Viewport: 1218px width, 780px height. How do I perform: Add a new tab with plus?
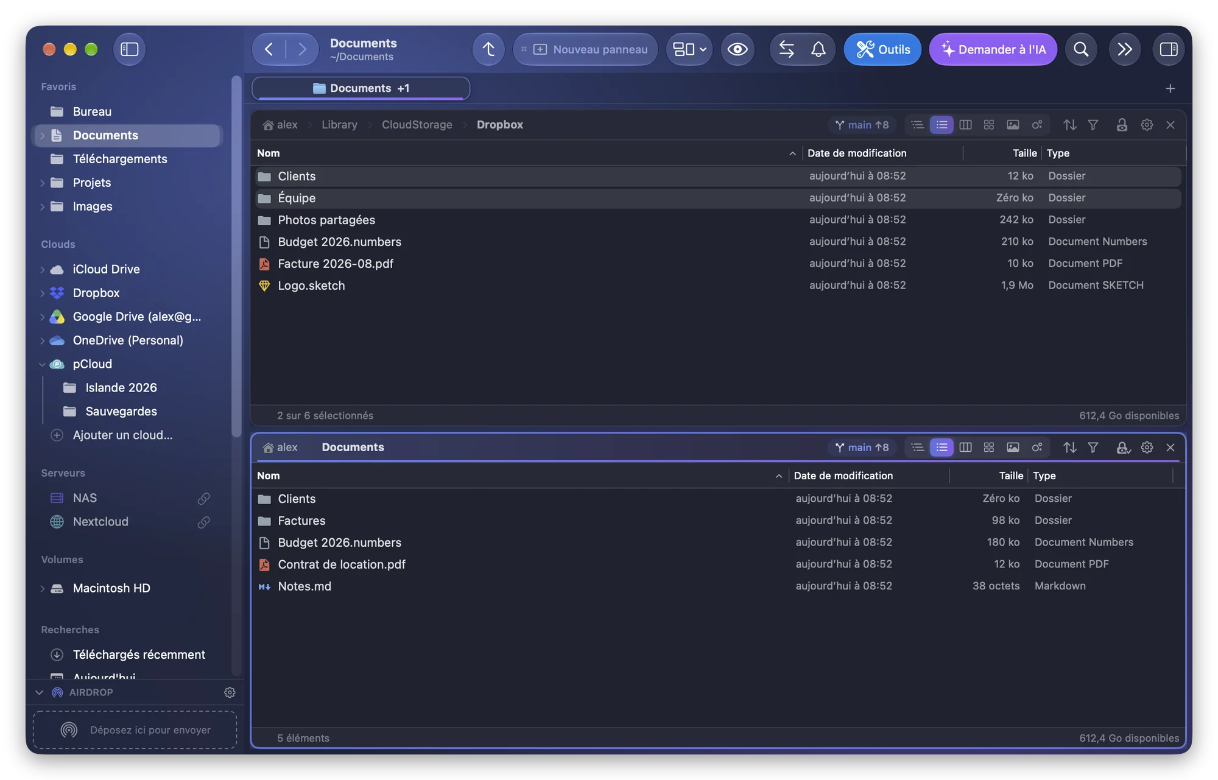point(1170,89)
